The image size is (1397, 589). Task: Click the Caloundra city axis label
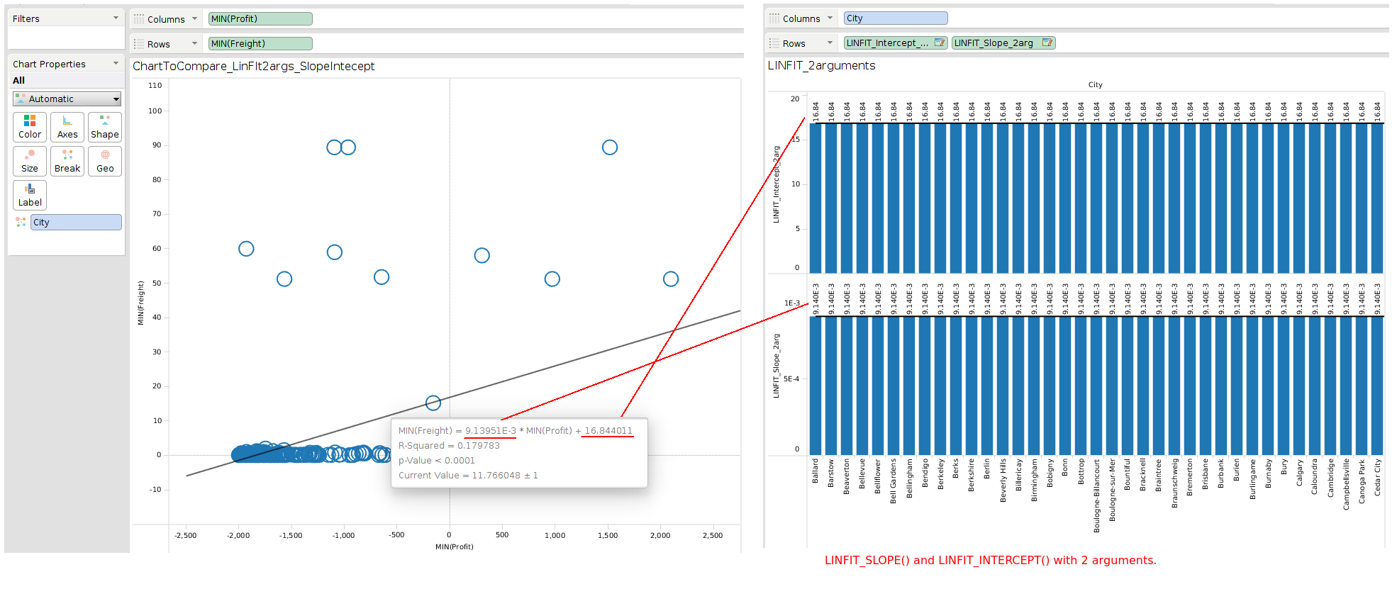click(x=1315, y=477)
